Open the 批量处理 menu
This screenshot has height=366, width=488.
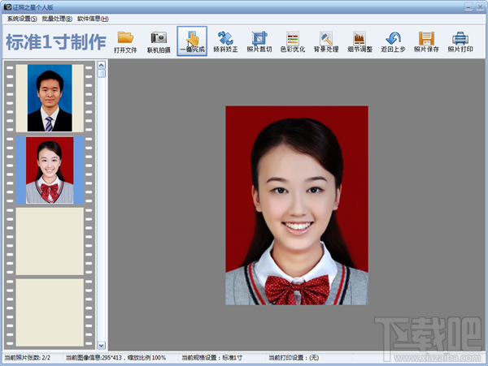click(x=57, y=18)
